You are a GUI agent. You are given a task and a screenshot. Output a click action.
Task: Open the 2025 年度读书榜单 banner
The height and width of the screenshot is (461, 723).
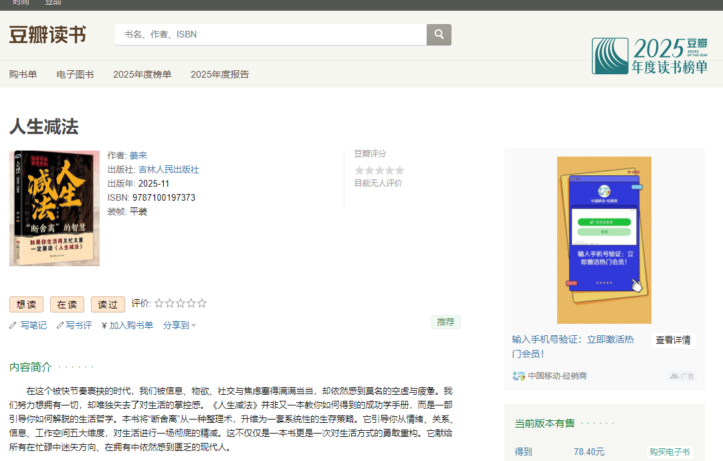click(x=649, y=56)
